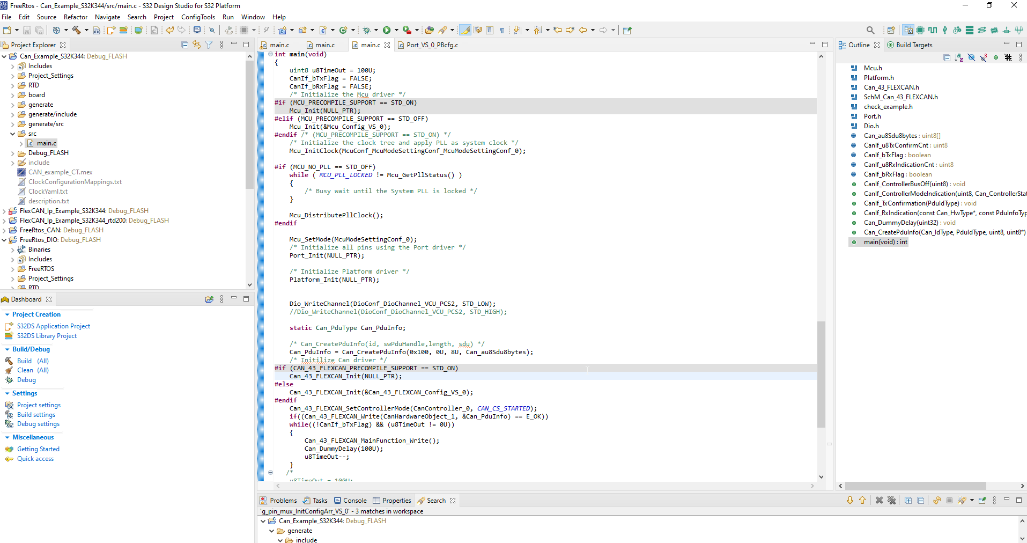Expand the FreeRtos_CAN project node
This screenshot has width=1027, height=543.
click(3, 230)
